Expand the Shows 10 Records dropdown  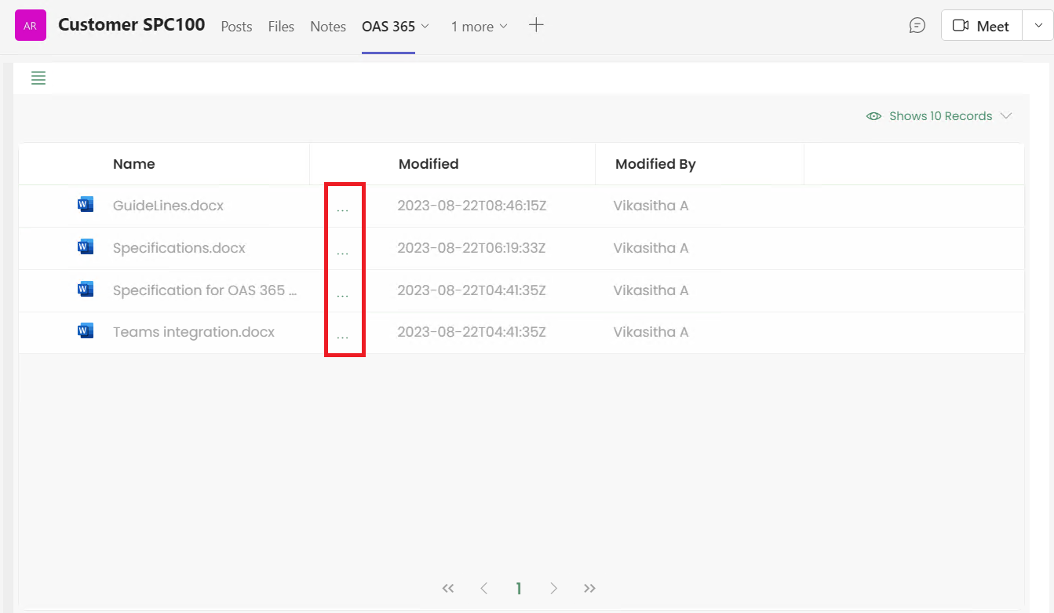click(x=939, y=116)
